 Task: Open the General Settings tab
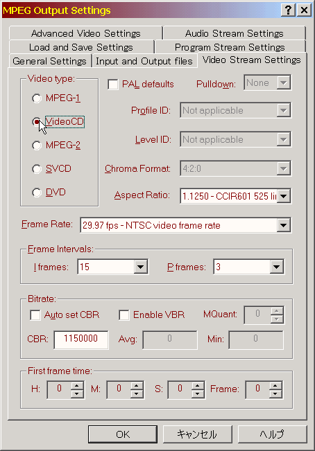tap(49, 61)
